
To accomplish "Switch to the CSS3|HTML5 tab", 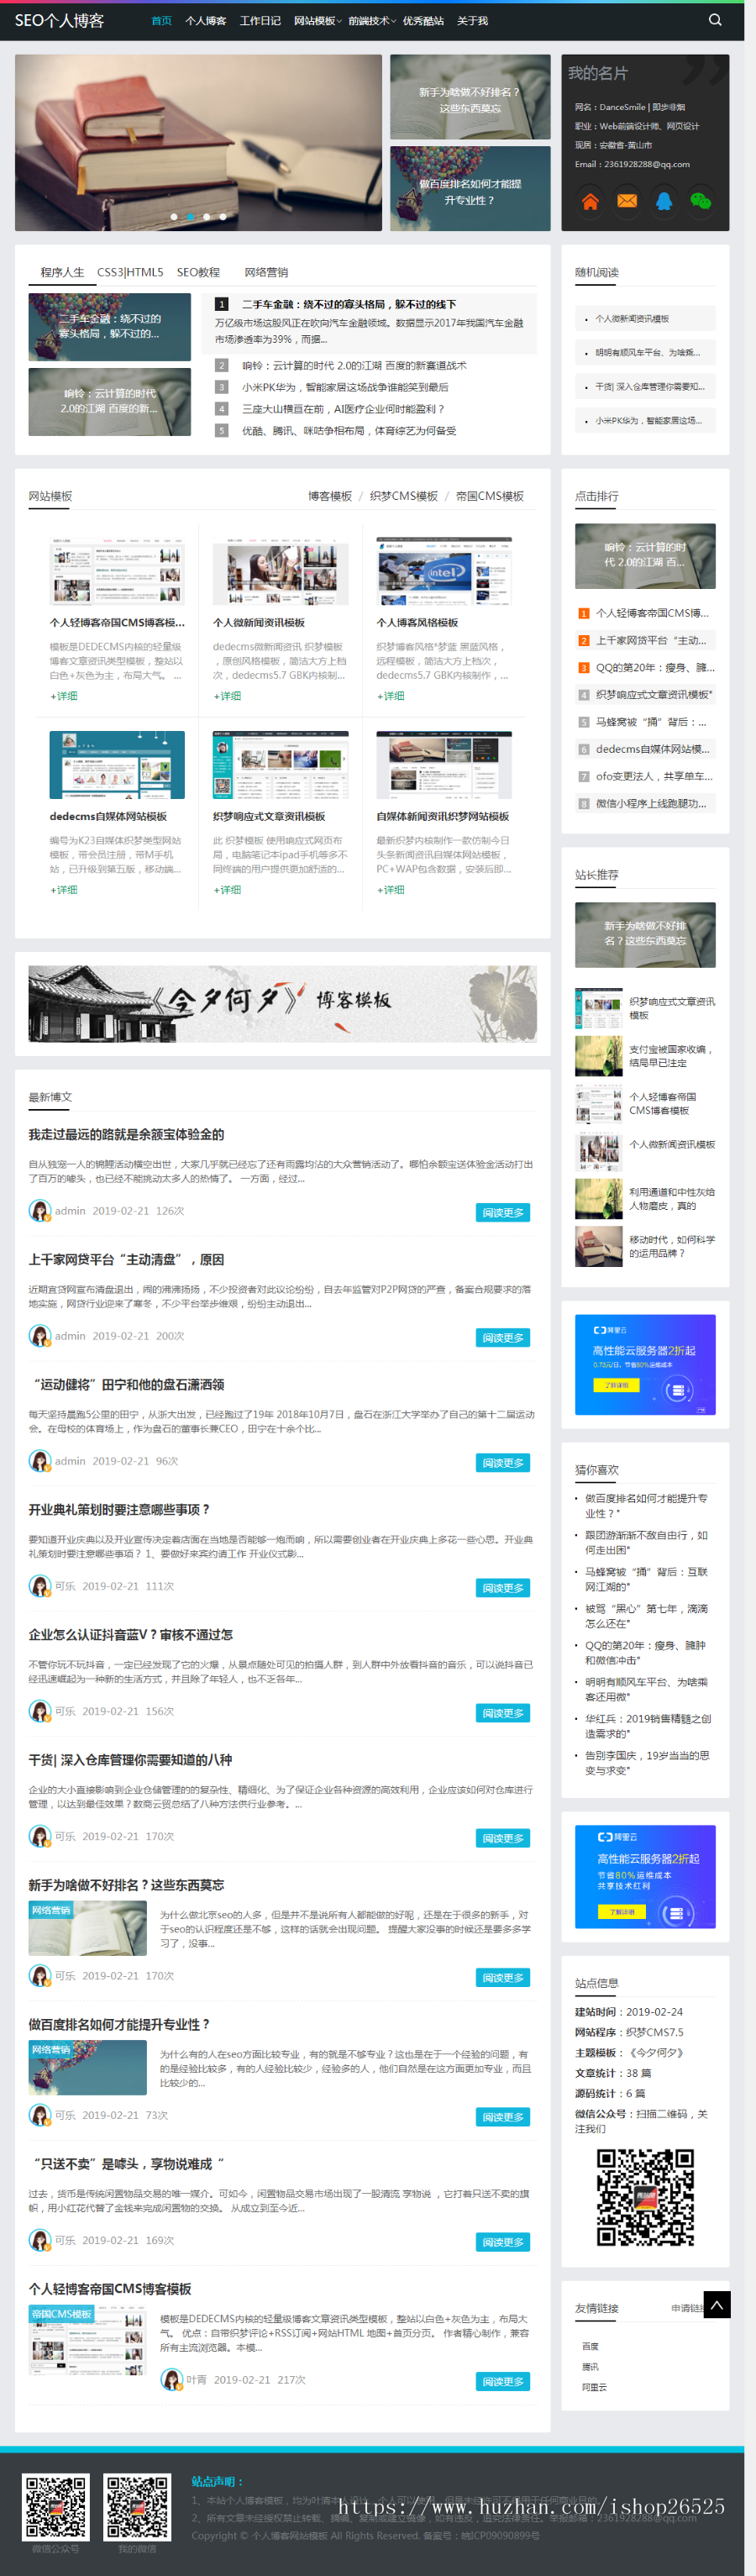I will 130,272.
